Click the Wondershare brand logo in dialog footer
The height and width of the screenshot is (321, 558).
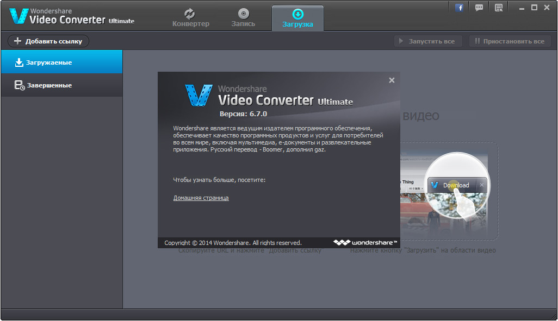(x=365, y=242)
